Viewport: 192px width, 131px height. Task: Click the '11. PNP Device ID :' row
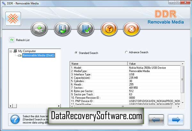pyautogui.click(x=125, y=101)
